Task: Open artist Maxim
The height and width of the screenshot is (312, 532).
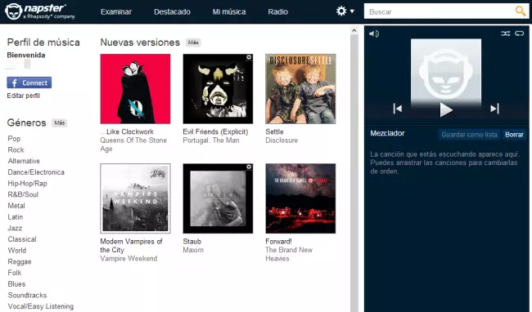Action: (193, 250)
